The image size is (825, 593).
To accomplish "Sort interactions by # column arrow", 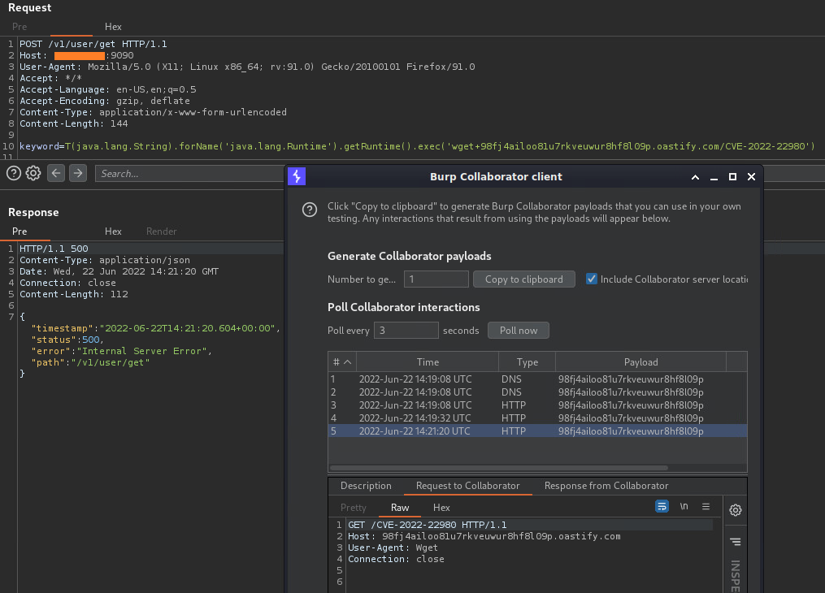I will point(347,361).
